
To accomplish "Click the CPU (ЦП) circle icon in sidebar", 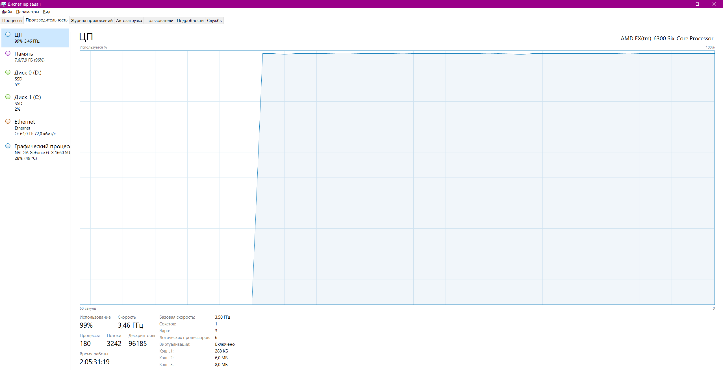I will (x=8, y=34).
